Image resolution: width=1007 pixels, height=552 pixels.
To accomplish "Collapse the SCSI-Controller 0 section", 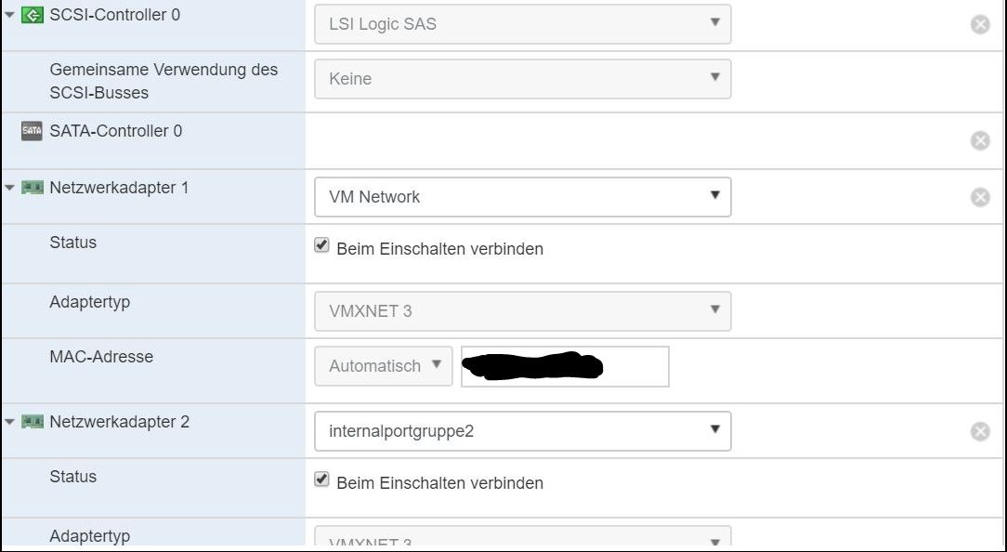I will (9, 16).
